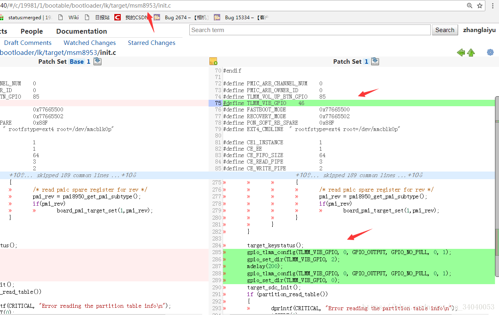Image resolution: width=499 pixels, height=315 pixels.
Task: Select patch set 1 on right side
Action: pyautogui.click(x=366, y=61)
